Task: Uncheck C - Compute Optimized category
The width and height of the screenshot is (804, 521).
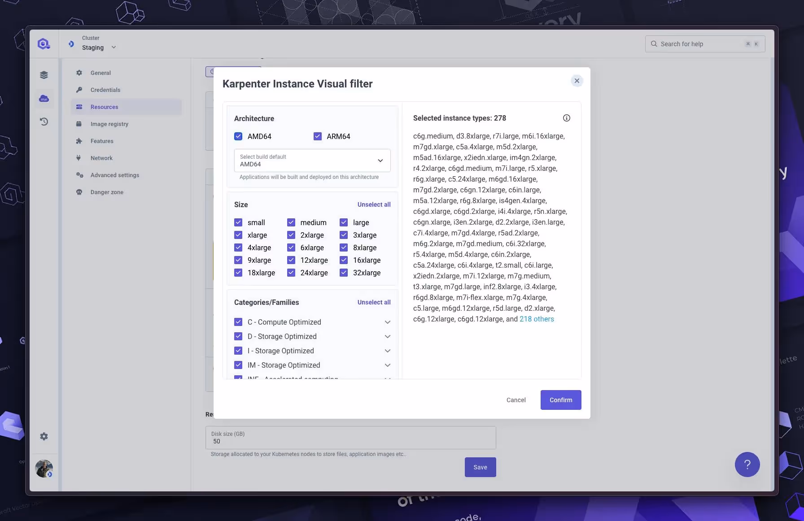Action: pos(238,322)
